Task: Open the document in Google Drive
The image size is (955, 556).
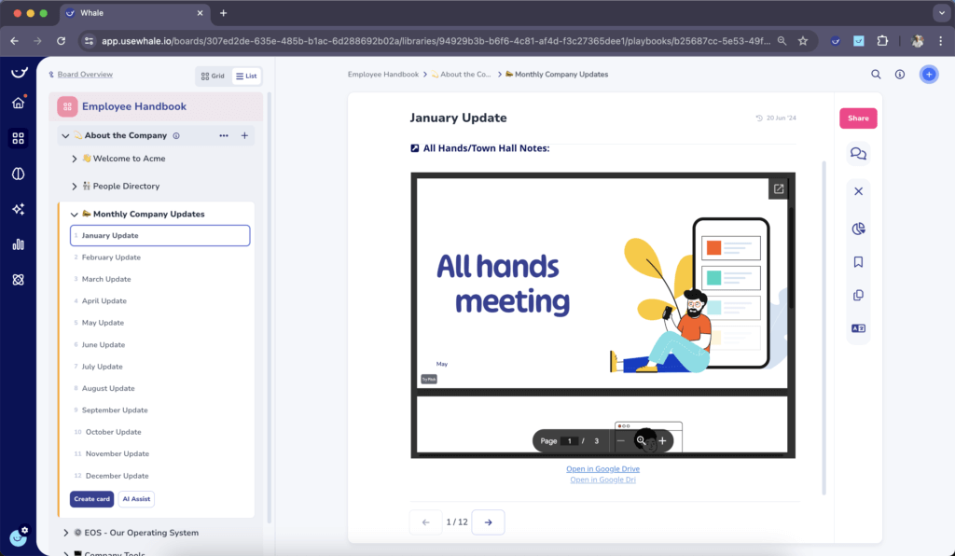Action: (x=602, y=468)
